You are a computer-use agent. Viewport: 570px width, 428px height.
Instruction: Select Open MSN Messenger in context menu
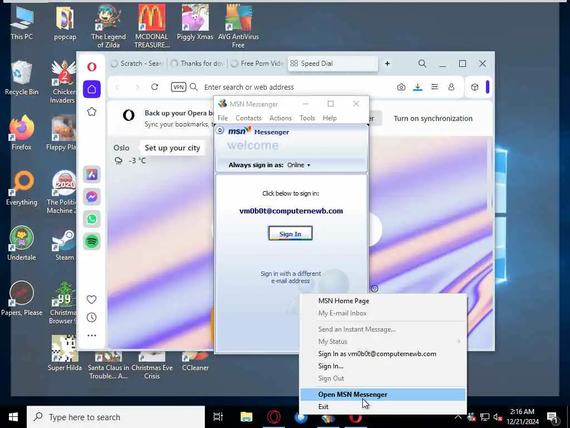[382, 394]
